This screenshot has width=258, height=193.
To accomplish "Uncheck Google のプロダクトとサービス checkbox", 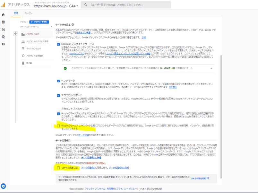I will point(58,44).
